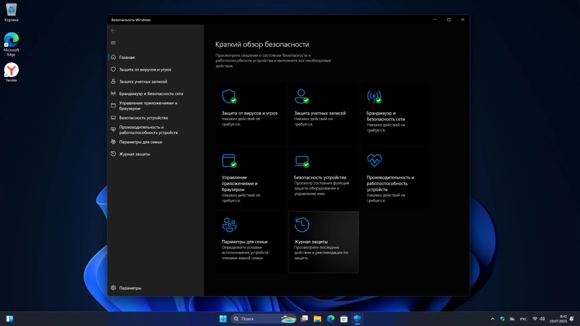
Task: Open Управление приложениями и браузером in sidebar
Action: click(x=156, y=105)
